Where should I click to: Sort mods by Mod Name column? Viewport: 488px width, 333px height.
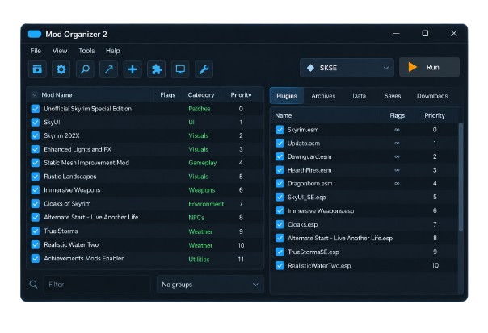pyautogui.click(x=57, y=95)
